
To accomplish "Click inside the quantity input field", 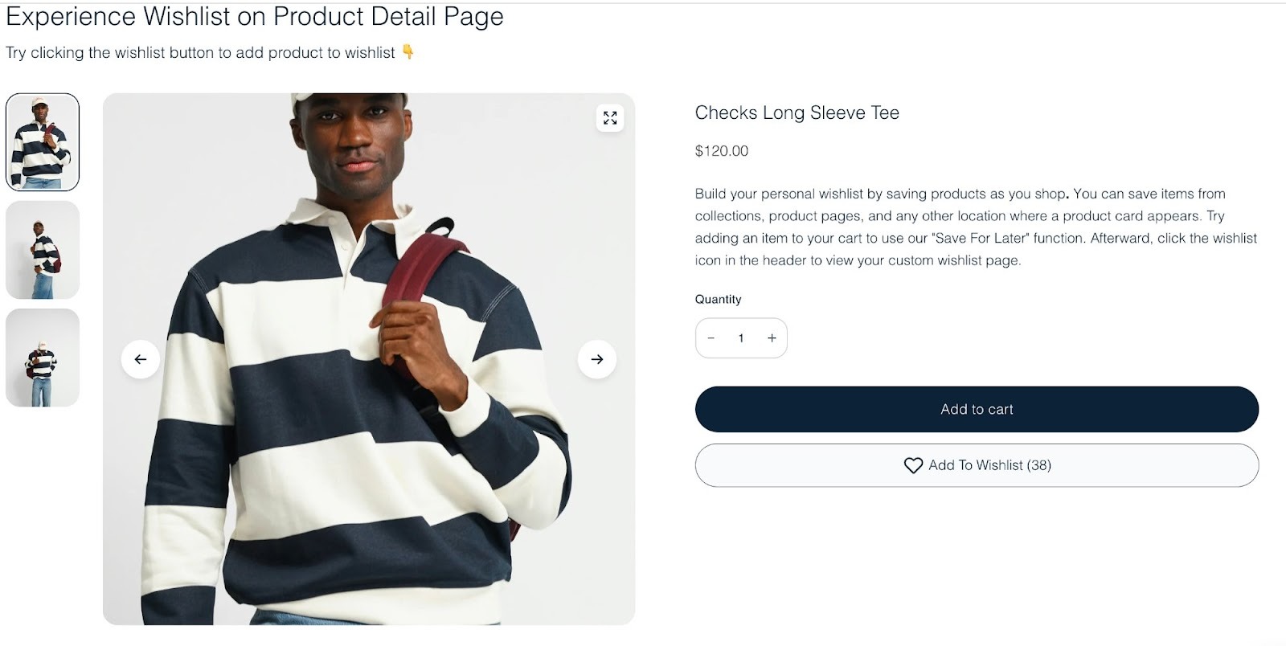I will 741,337.
